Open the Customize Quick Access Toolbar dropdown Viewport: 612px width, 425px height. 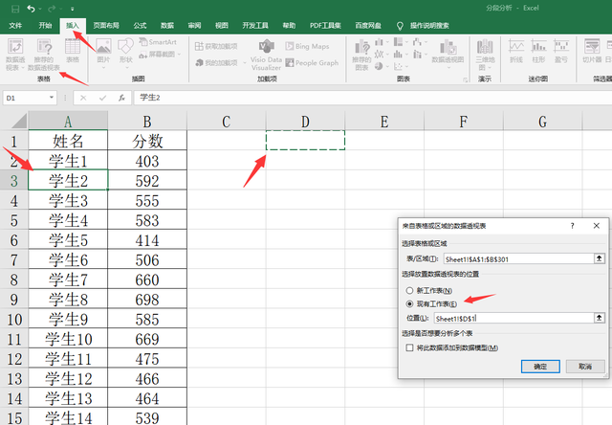(73, 9)
